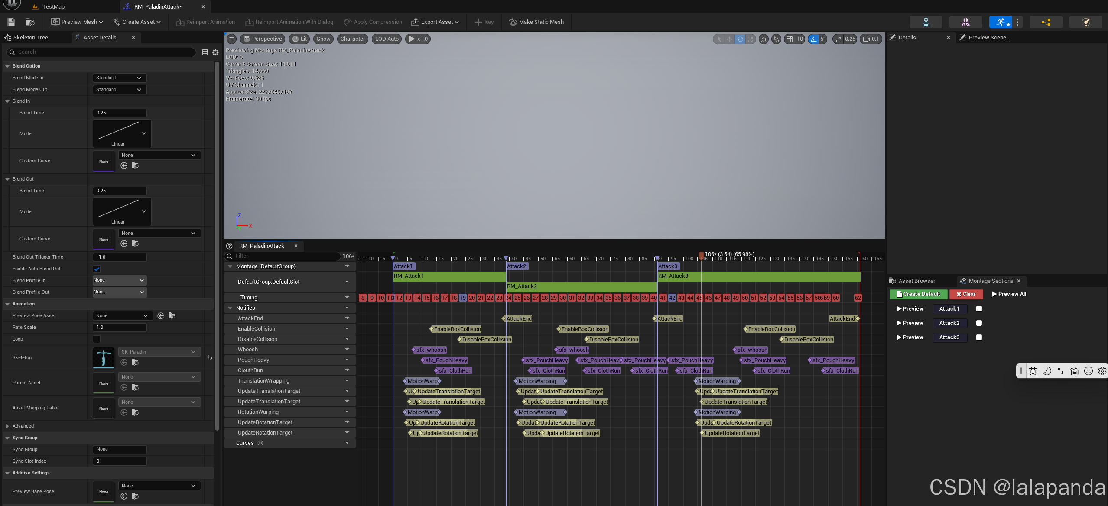Collapse the Blend Option section
Screen dimensions: 1108x506
pos(7,66)
